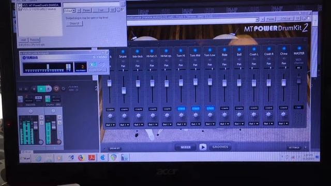Image resolution: width=331 pixels, height=186 pixels.
Task: Toggle COMPR on the Snare channel
Action: coord(124,109)
